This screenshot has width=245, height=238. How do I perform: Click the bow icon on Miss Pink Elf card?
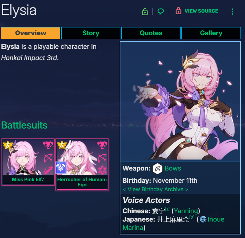click(x=48, y=158)
